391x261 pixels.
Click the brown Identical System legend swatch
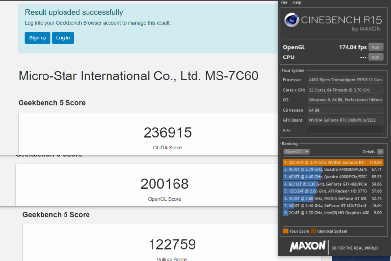click(313, 231)
